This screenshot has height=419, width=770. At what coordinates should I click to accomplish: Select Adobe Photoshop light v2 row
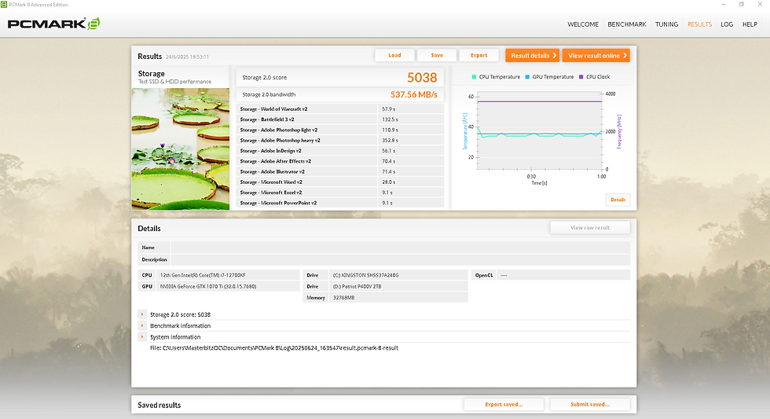pyautogui.click(x=340, y=130)
